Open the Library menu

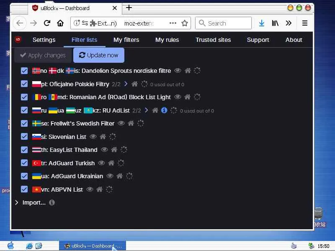click(x=275, y=23)
